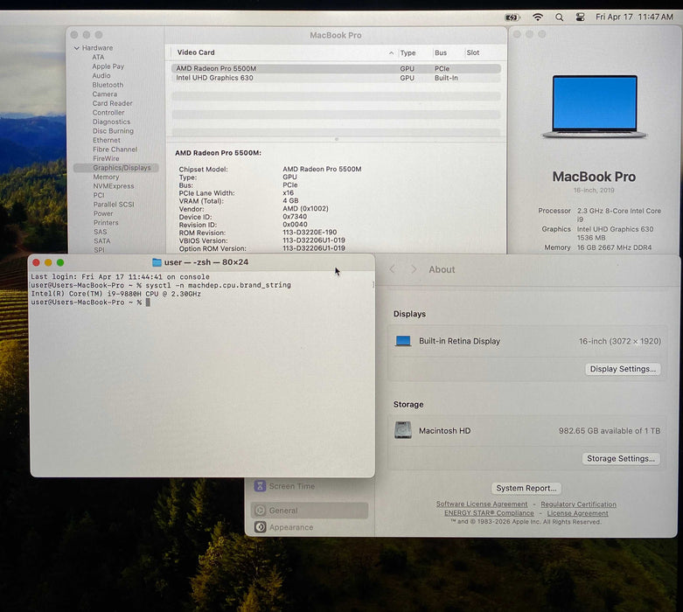The image size is (683, 612).
Task: Open Display Settings
Action: [x=623, y=369]
